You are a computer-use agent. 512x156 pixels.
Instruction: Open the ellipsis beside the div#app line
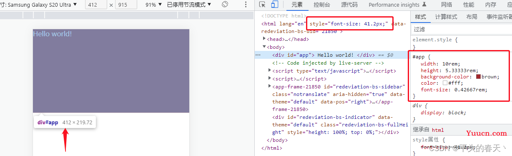tap(258, 55)
